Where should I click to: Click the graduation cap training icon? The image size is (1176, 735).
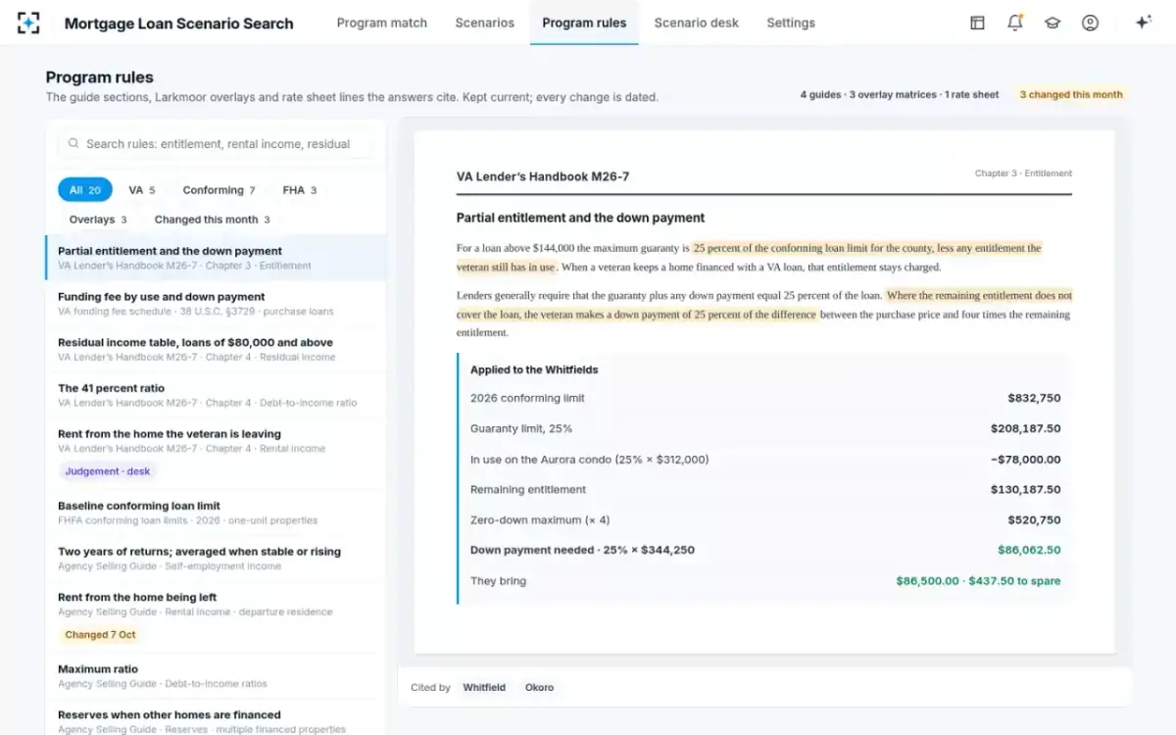(1053, 23)
